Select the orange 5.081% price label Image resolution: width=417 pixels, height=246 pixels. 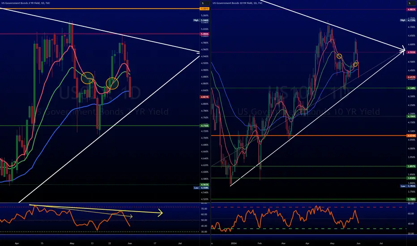204,9
